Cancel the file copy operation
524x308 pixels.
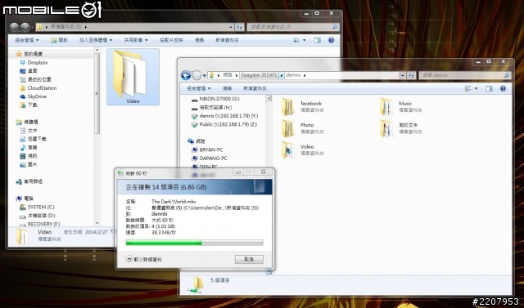pyautogui.click(x=249, y=259)
